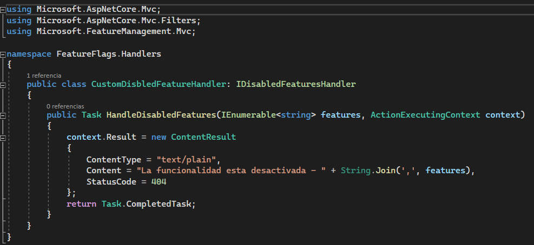The width and height of the screenshot is (534, 245).
Task: Click the 404 StatusCode value
Action: tap(159, 182)
